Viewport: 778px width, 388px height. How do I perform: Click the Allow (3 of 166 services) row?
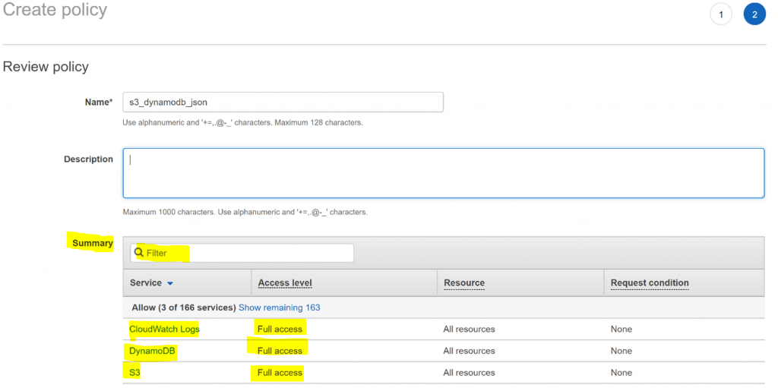click(444, 308)
